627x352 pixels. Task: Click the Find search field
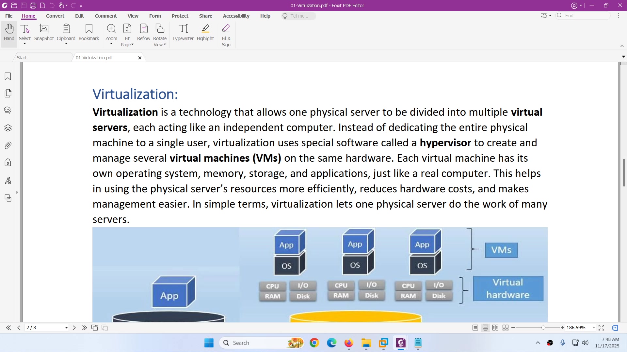(x=584, y=16)
